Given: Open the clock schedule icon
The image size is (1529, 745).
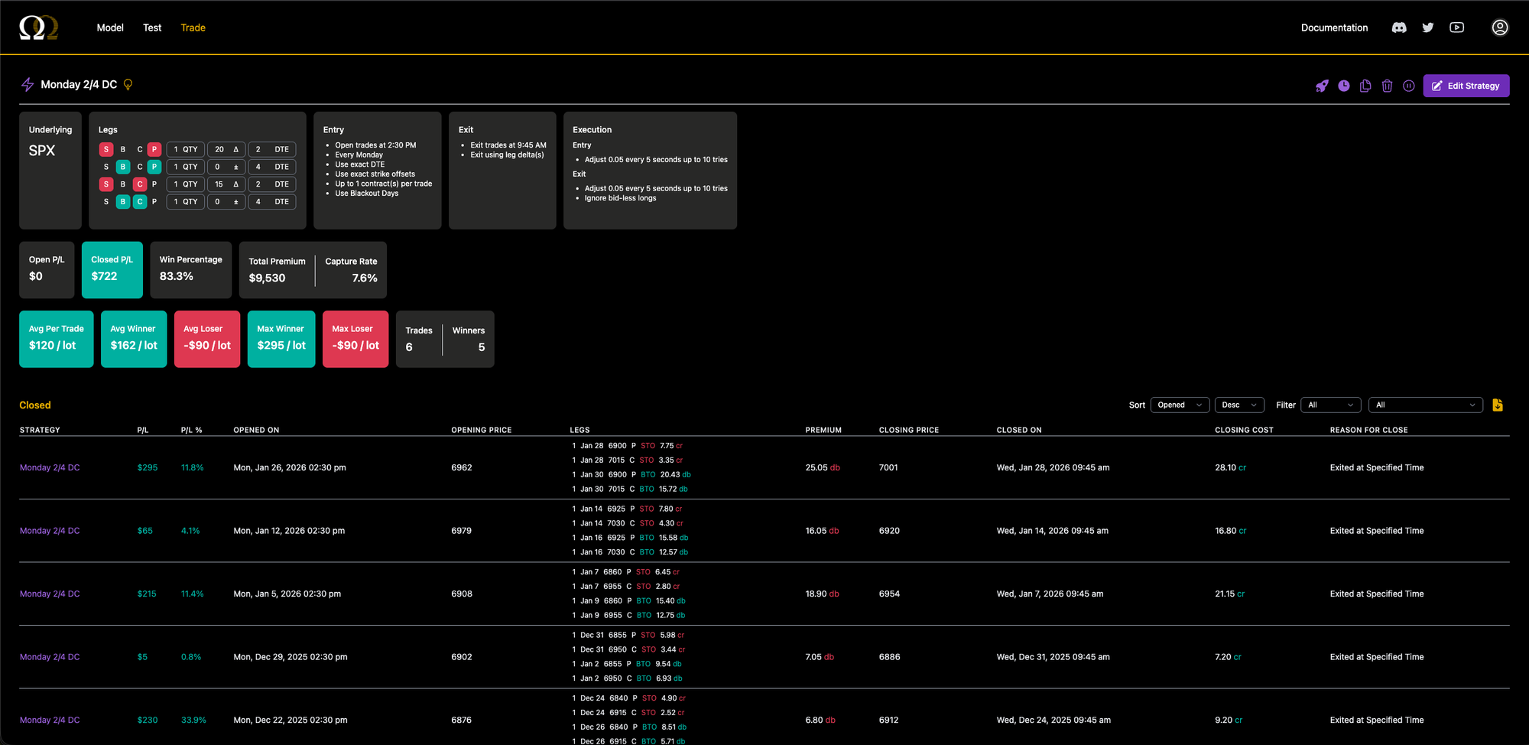Looking at the screenshot, I should 1344,86.
